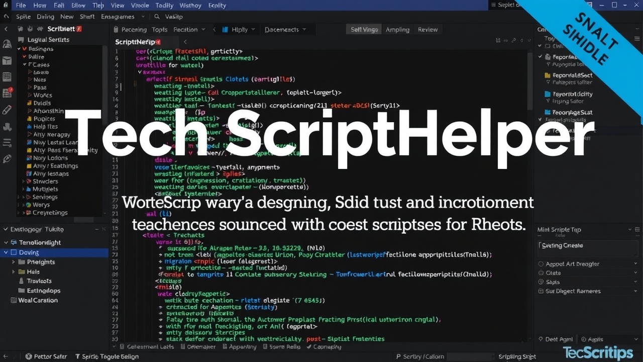
Task: Open the ScripttNerip editor tab
Action: tap(138, 42)
